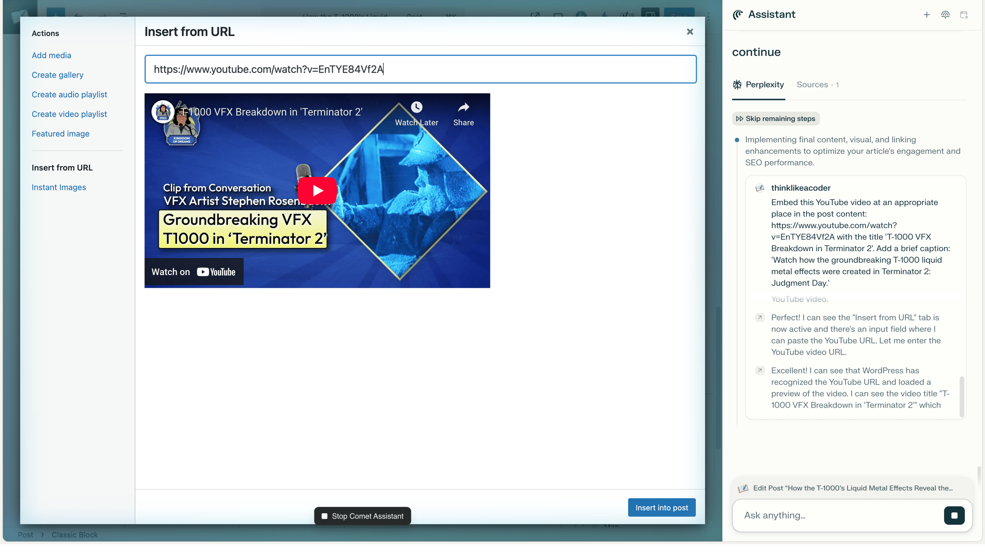Click the 'YouTube video.' faded text
Image resolution: width=985 pixels, height=557 pixels.
(x=799, y=299)
